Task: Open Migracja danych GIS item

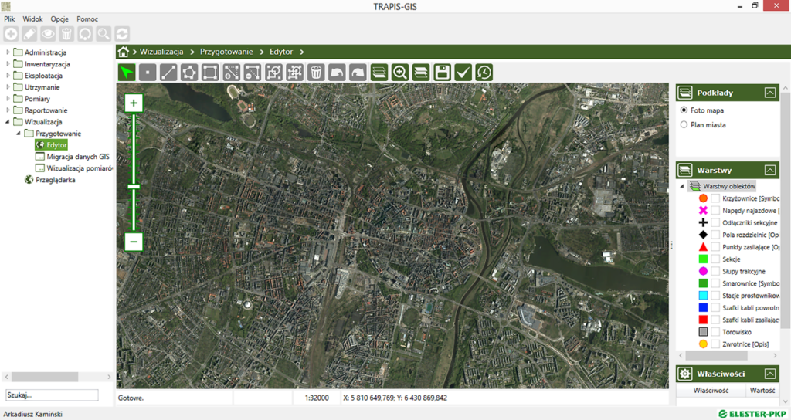Action: click(77, 157)
